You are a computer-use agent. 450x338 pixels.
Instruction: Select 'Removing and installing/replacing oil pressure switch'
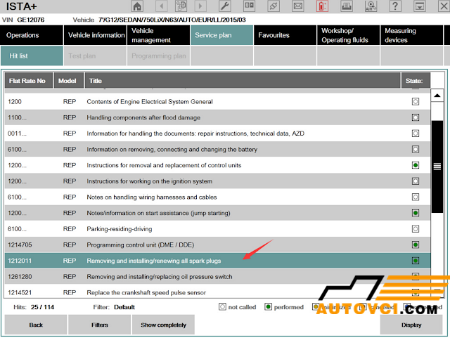click(217, 277)
